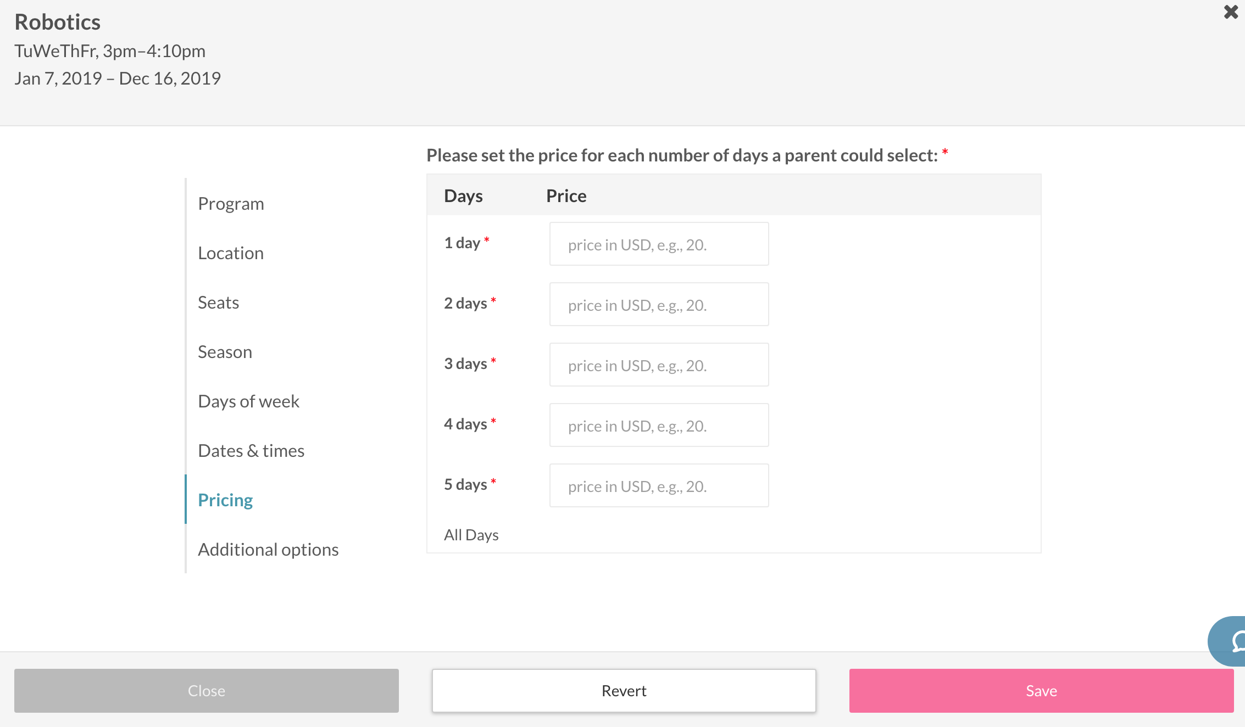Open the Program section
Screen dimensions: 1245x727
[x=231, y=204]
